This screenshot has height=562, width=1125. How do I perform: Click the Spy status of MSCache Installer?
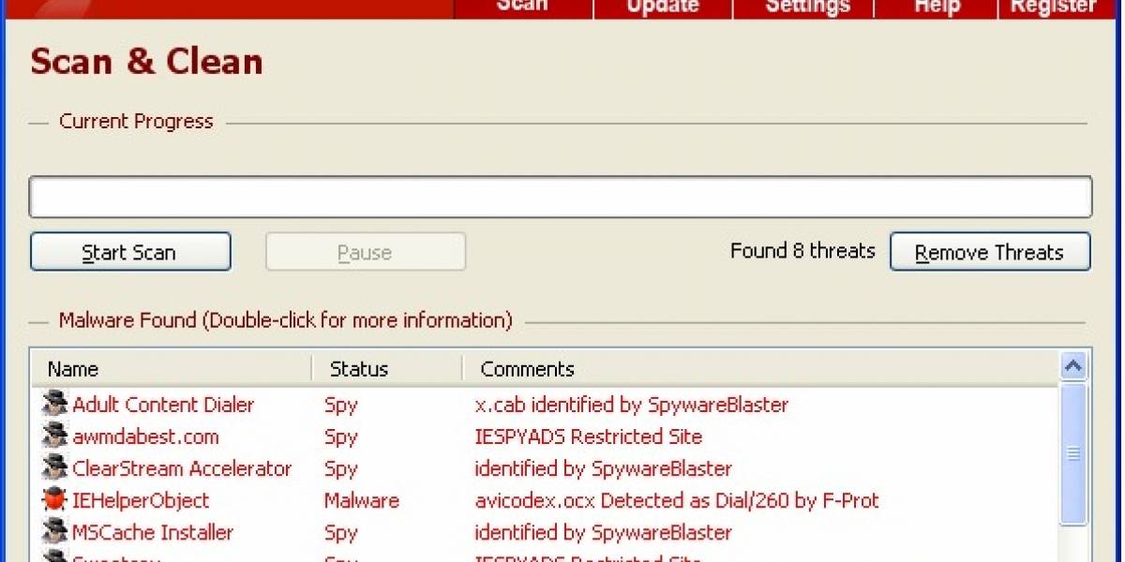[341, 533]
